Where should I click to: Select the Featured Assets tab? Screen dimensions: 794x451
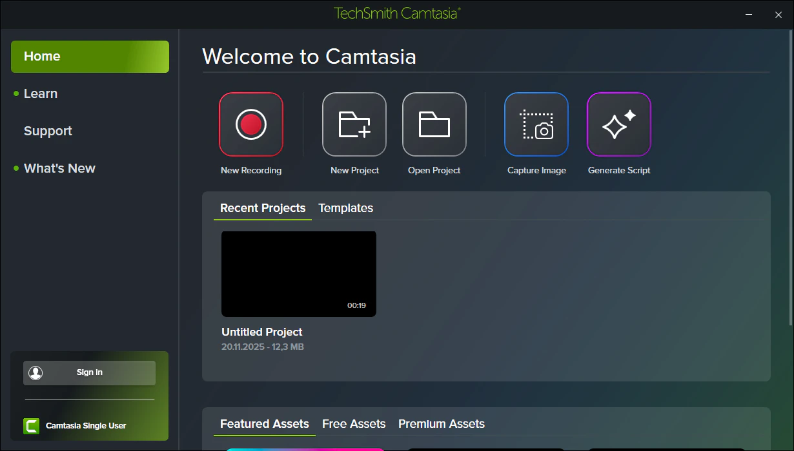click(x=265, y=424)
